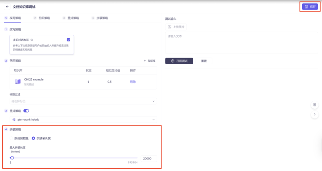Switch to the 改写策略 tab
Screen dimensions: 322x171
[x=13, y=18]
